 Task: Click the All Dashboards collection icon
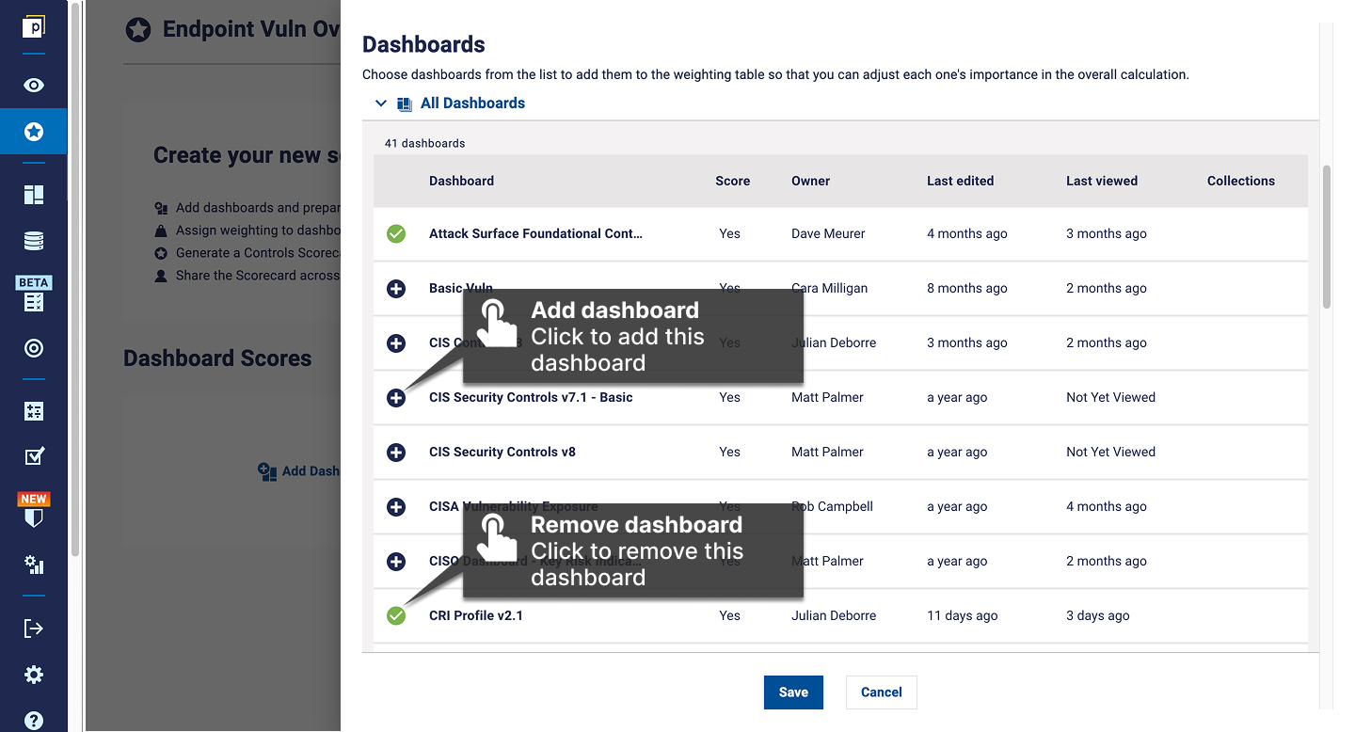tap(405, 104)
